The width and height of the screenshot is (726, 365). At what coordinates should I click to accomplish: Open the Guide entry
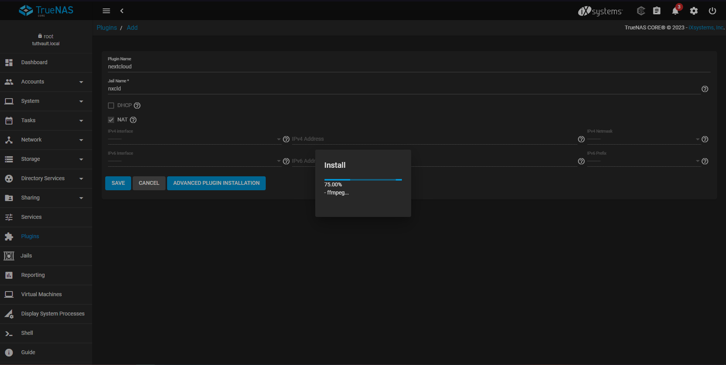point(46,353)
